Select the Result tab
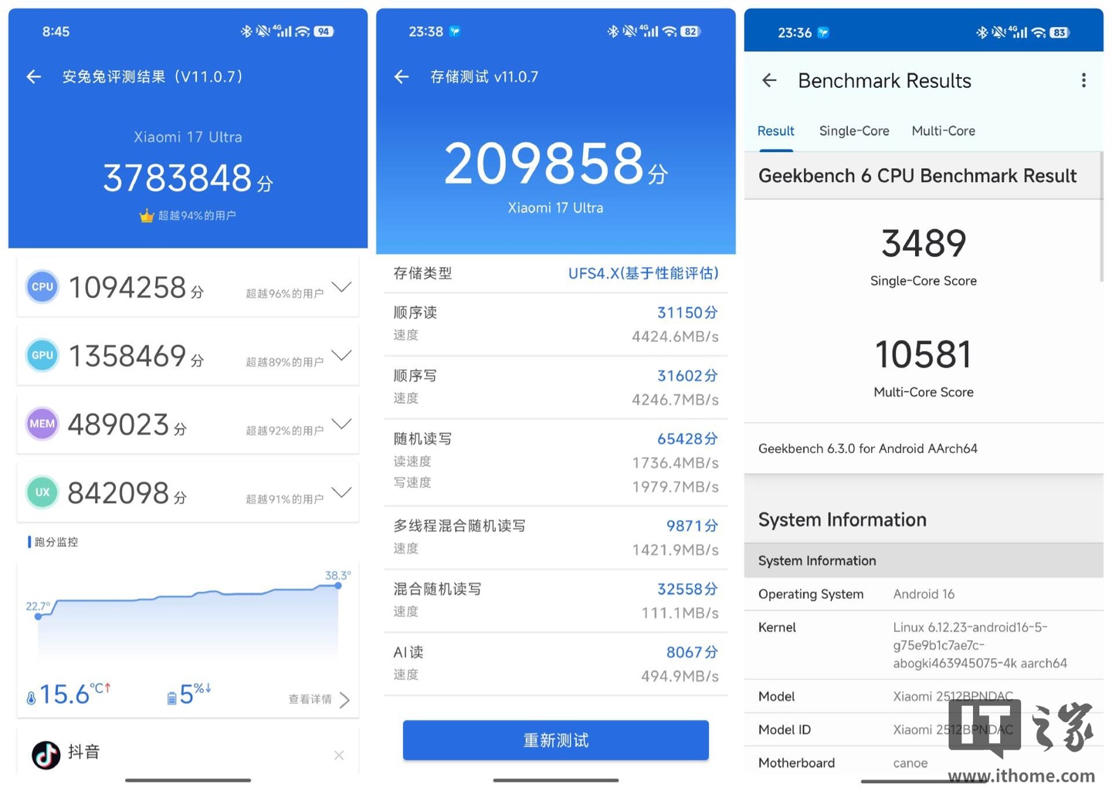1112x797 pixels. pos(775,131)
